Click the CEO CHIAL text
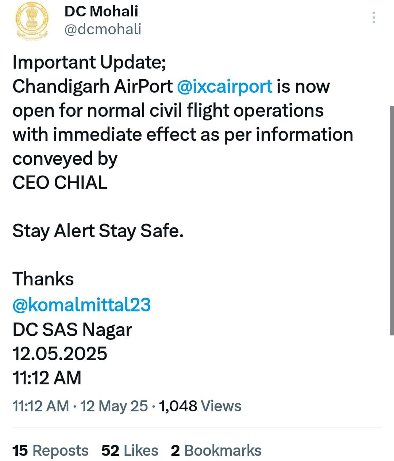394x461 pixels. [x=60, y=183]
